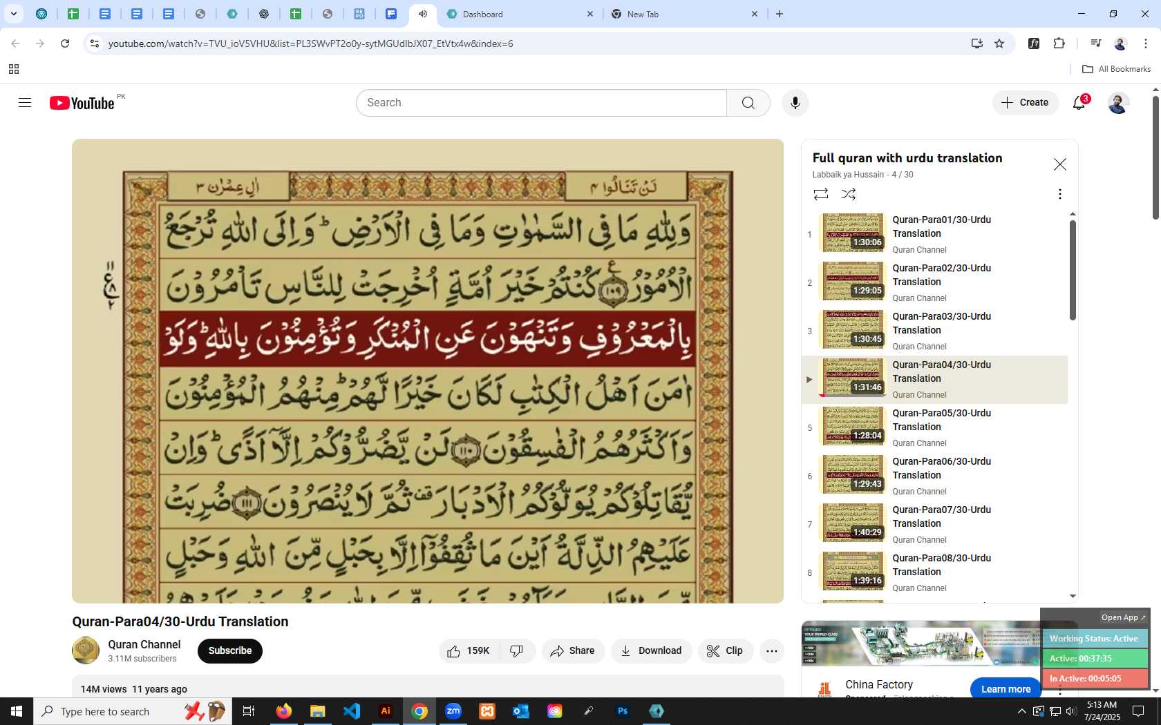This screenshot has width=1161, height=725.
Task: Open Learn more on China Factory ad
Action: (x=1006, y=689)
